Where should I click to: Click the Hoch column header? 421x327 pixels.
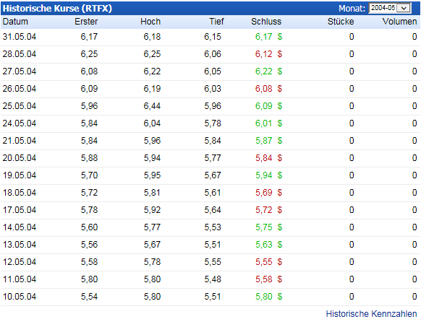click(x=150, y=22)
